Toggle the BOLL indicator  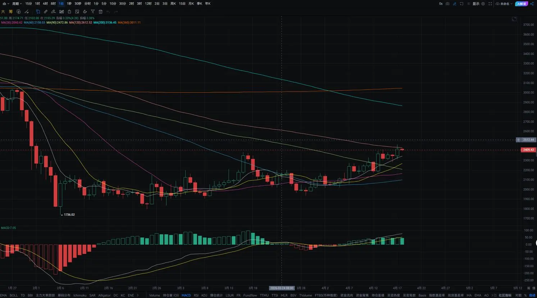tap(14, 295)
